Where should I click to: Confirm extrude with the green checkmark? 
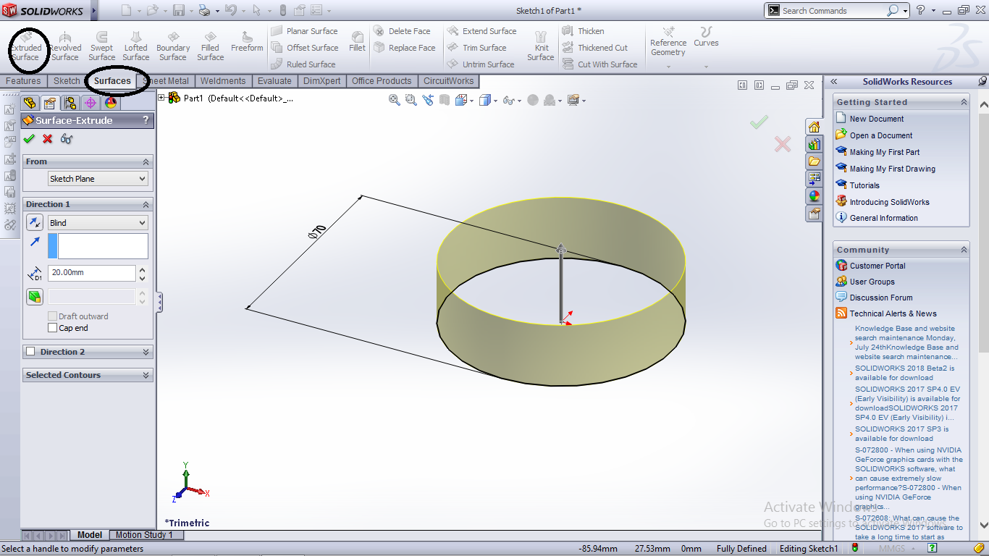[28, 139]
